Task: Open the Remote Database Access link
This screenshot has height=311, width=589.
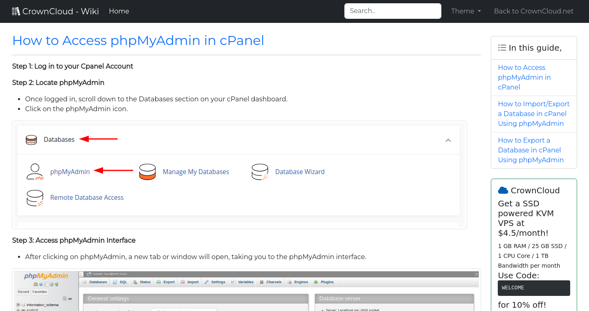Action: [x=87, y=198]
